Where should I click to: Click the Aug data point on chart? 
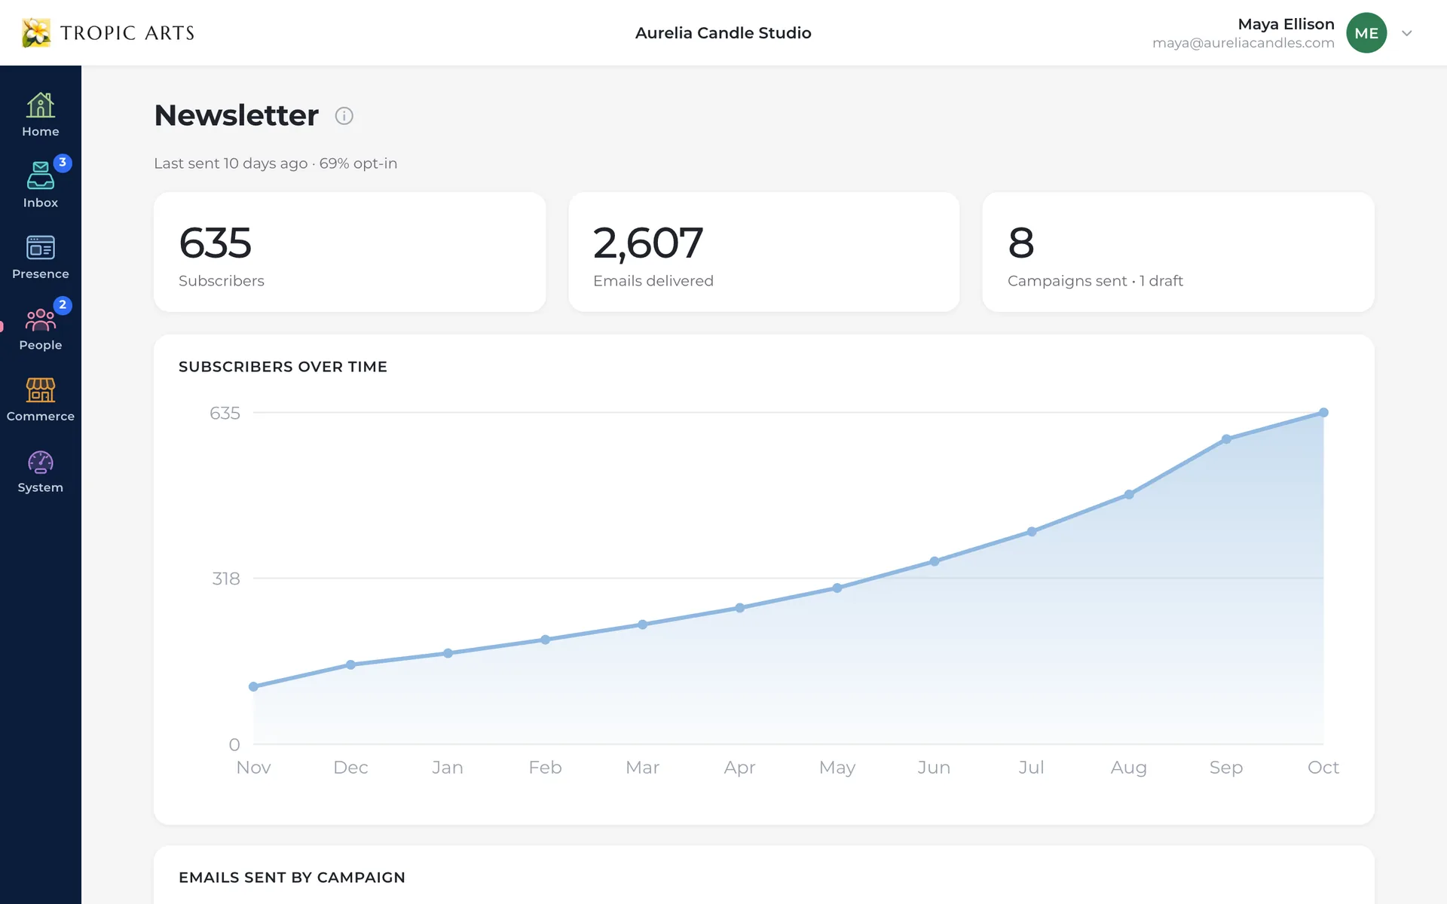click(x=1129, y=495)
